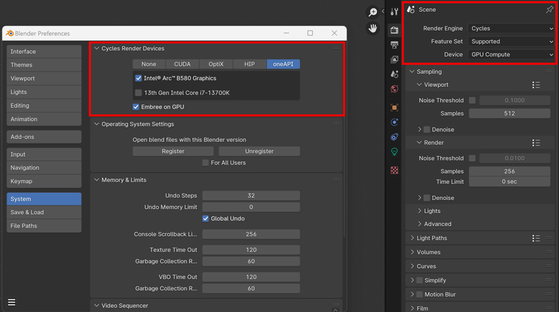
Task: Enable Viewport Denoise checkbox
Action: pyautogui.click(x=427, y=130)
